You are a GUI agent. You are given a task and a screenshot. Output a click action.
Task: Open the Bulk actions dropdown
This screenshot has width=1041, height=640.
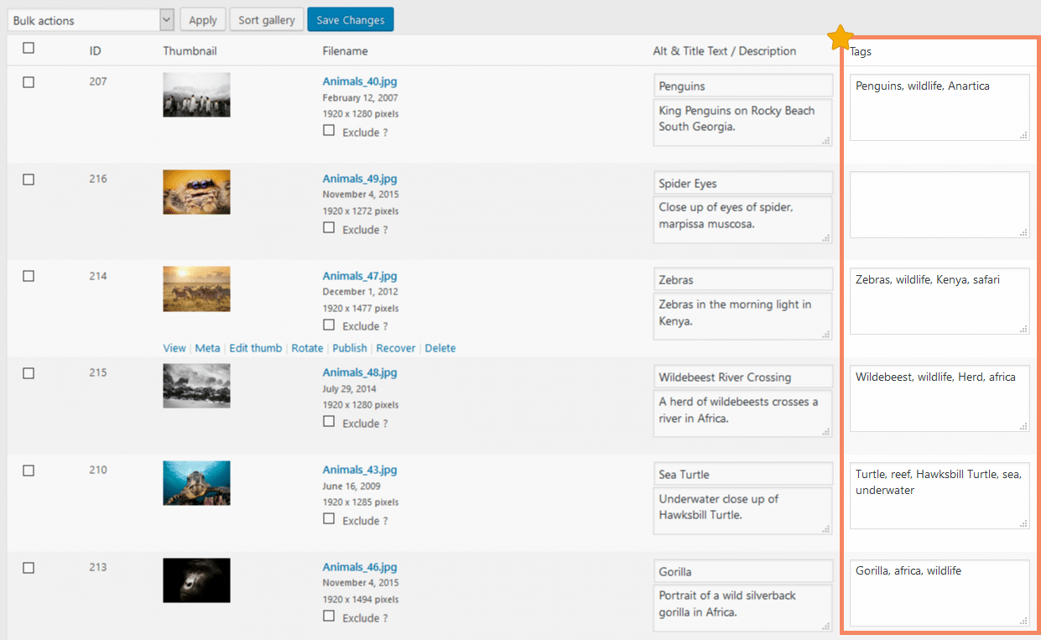click(x=91, y=20)
